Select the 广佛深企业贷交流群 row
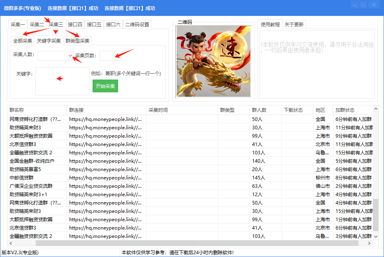The width and height of the screenshot is (384, 257). pos(190,186)
